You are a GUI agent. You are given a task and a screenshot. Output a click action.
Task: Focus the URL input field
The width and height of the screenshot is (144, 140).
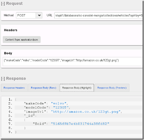(x=98, y=15)
